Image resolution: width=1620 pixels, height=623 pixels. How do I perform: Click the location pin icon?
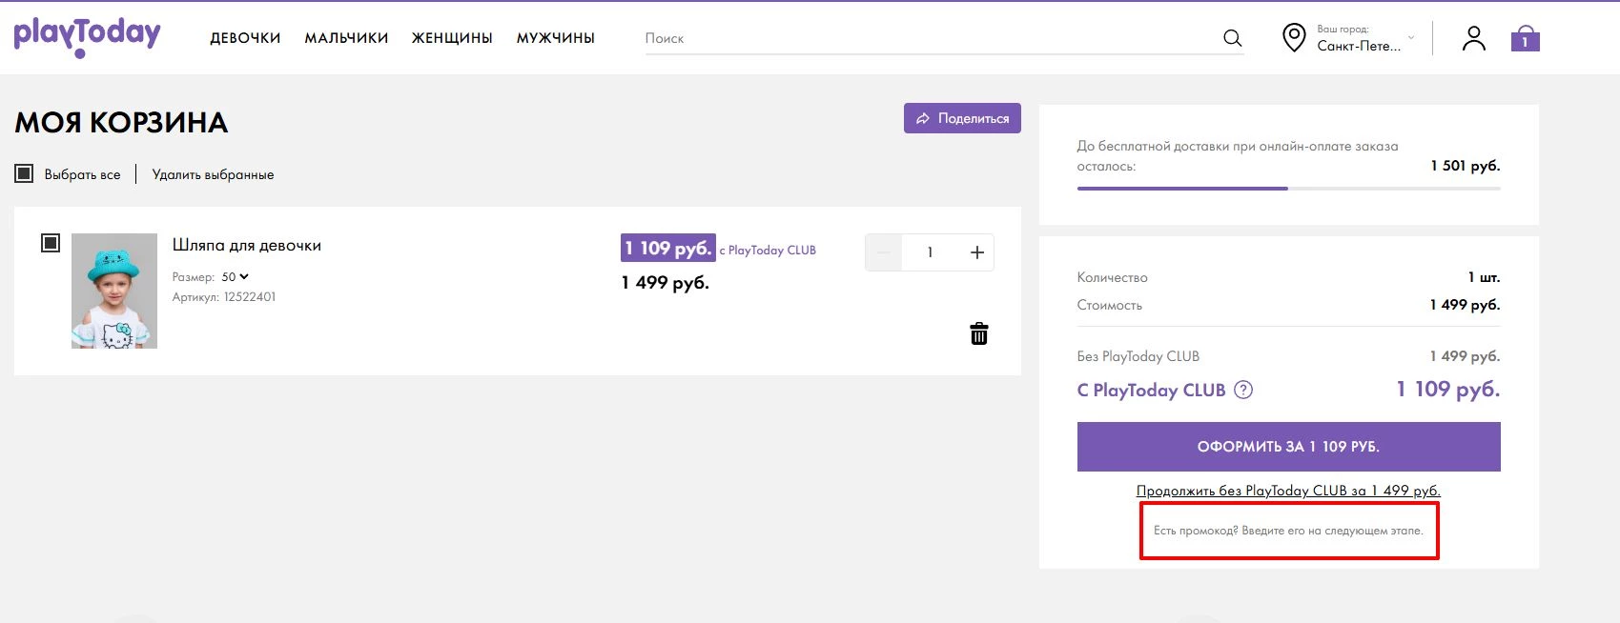[x=1293, y=38]
